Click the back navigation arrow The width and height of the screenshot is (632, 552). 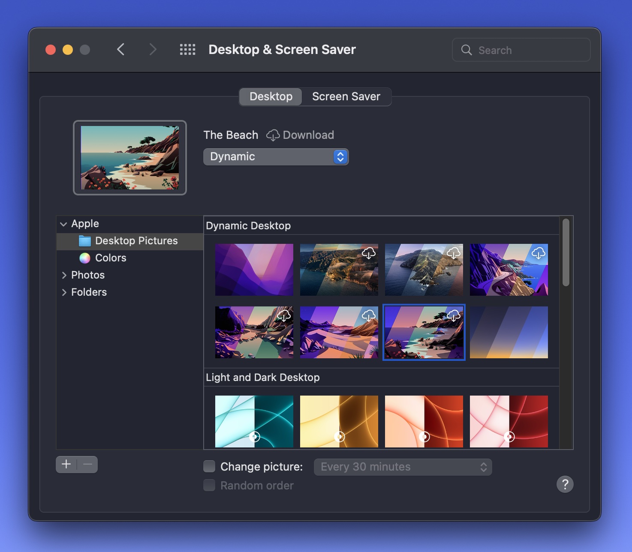[121, 49]
